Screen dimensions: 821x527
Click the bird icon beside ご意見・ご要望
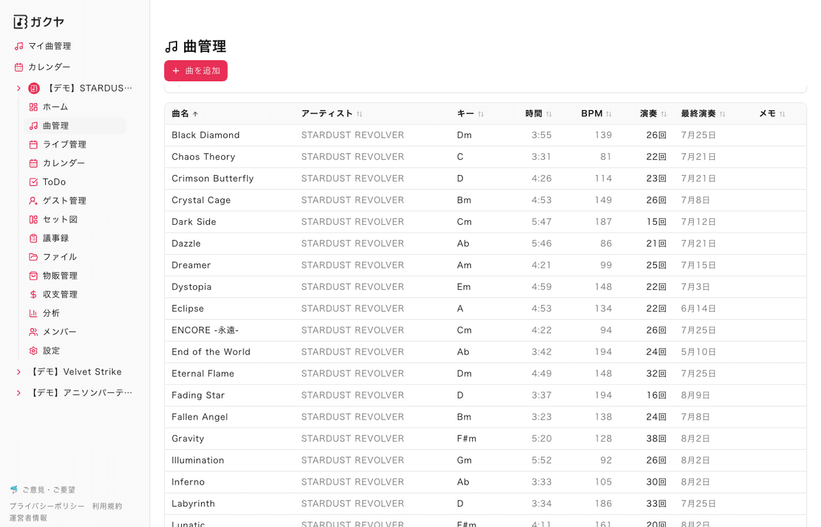[x=16, y=489]
